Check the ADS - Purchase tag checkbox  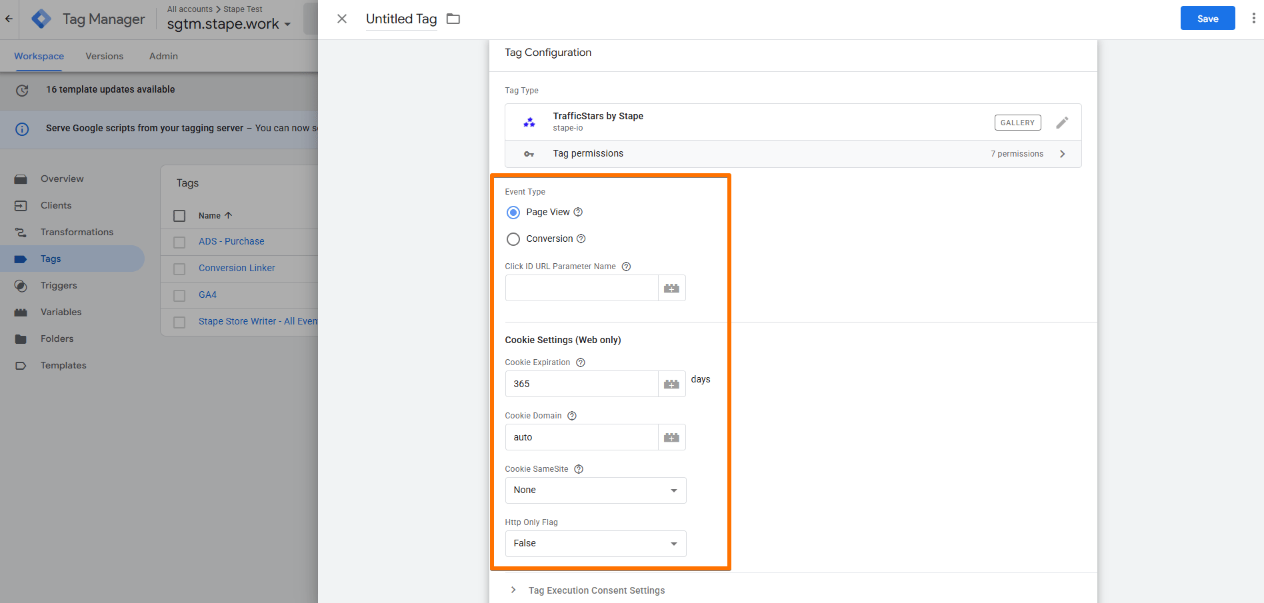tap(179, 242)
